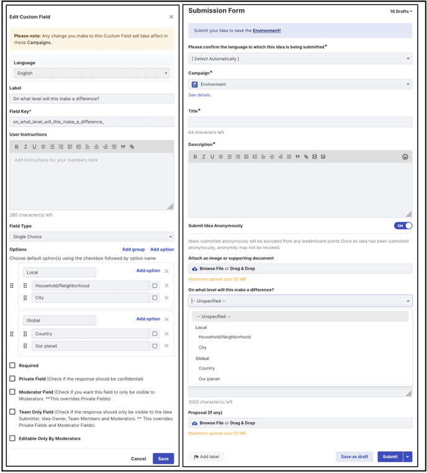Choose Our planet in the dropdown list
This screenshot has height=473, width=427.
(x=209, y=379)
